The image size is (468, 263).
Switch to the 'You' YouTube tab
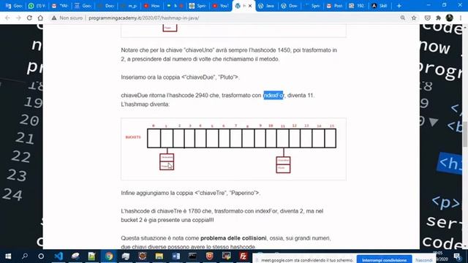point(221,6)
